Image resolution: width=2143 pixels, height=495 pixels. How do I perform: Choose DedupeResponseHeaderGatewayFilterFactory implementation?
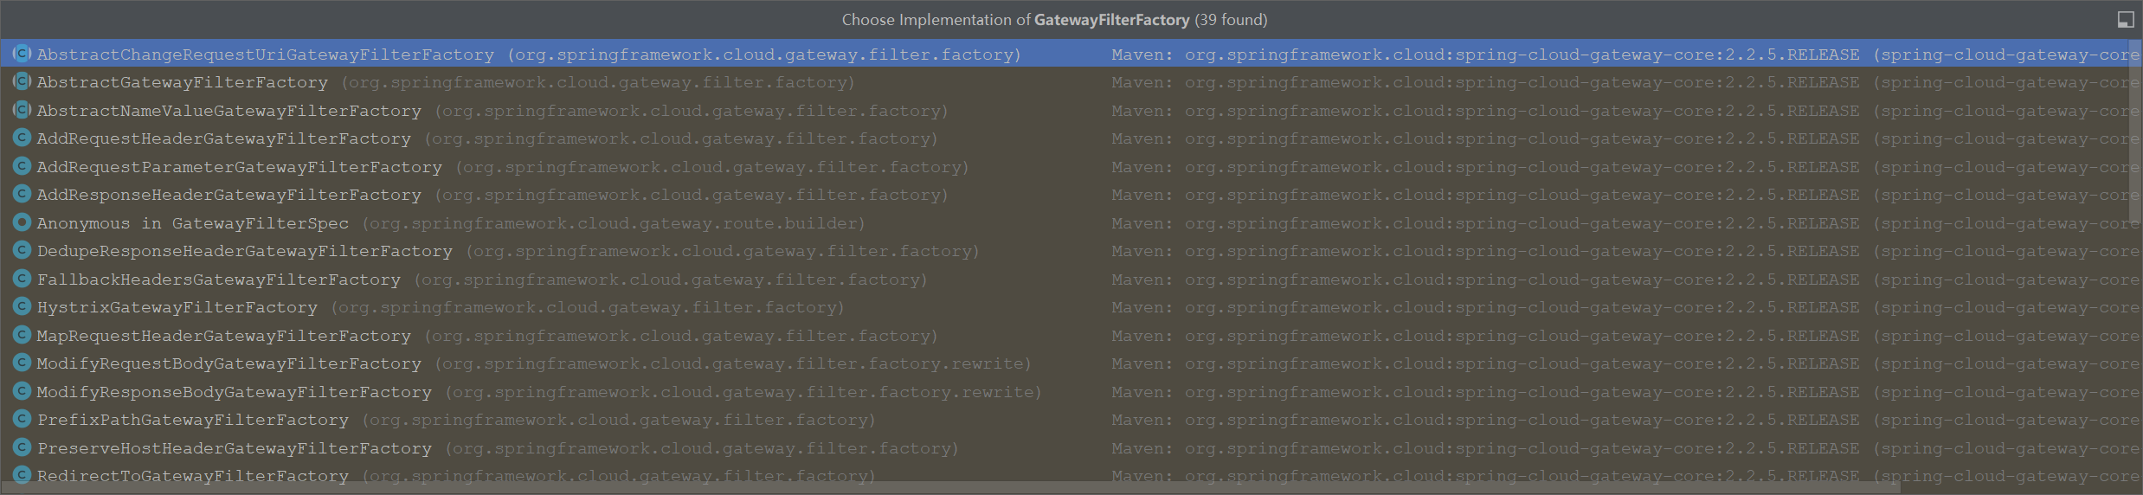pyautogui.click(x=1067, y=251)
